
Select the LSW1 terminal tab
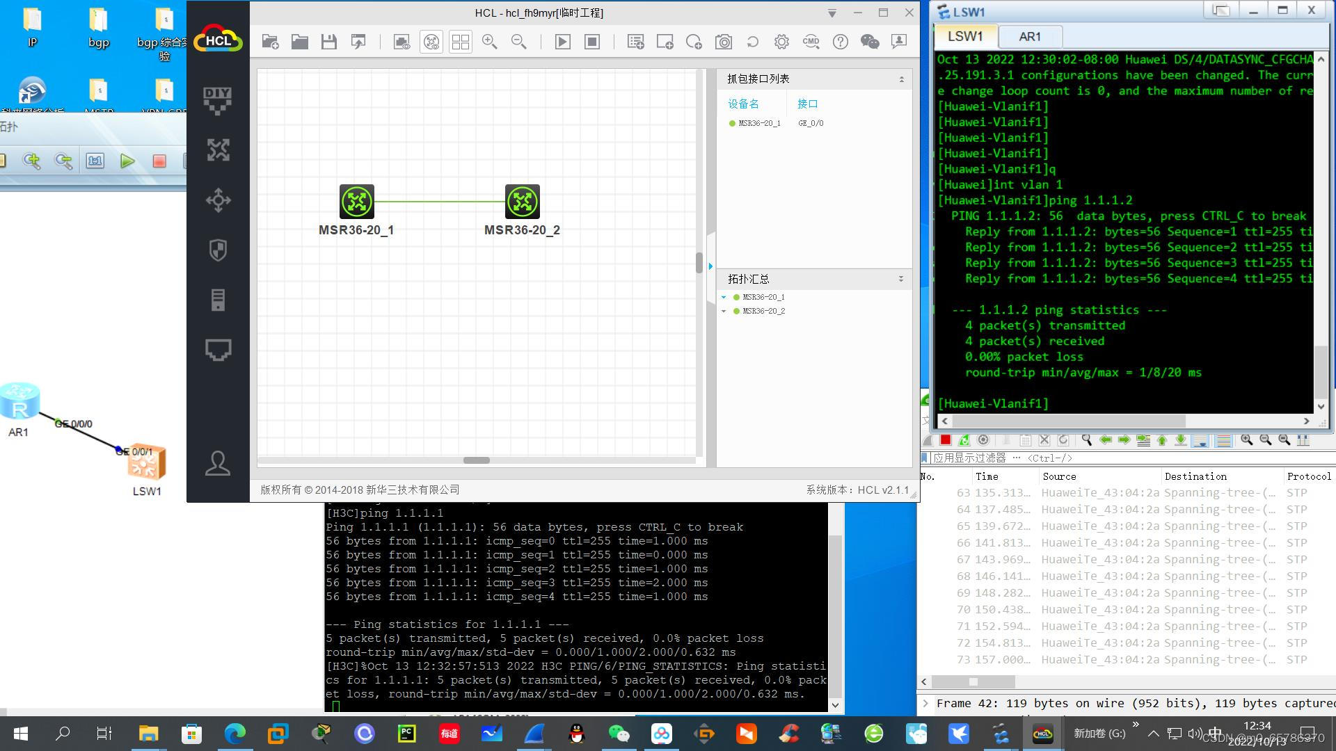coord(965,36)
